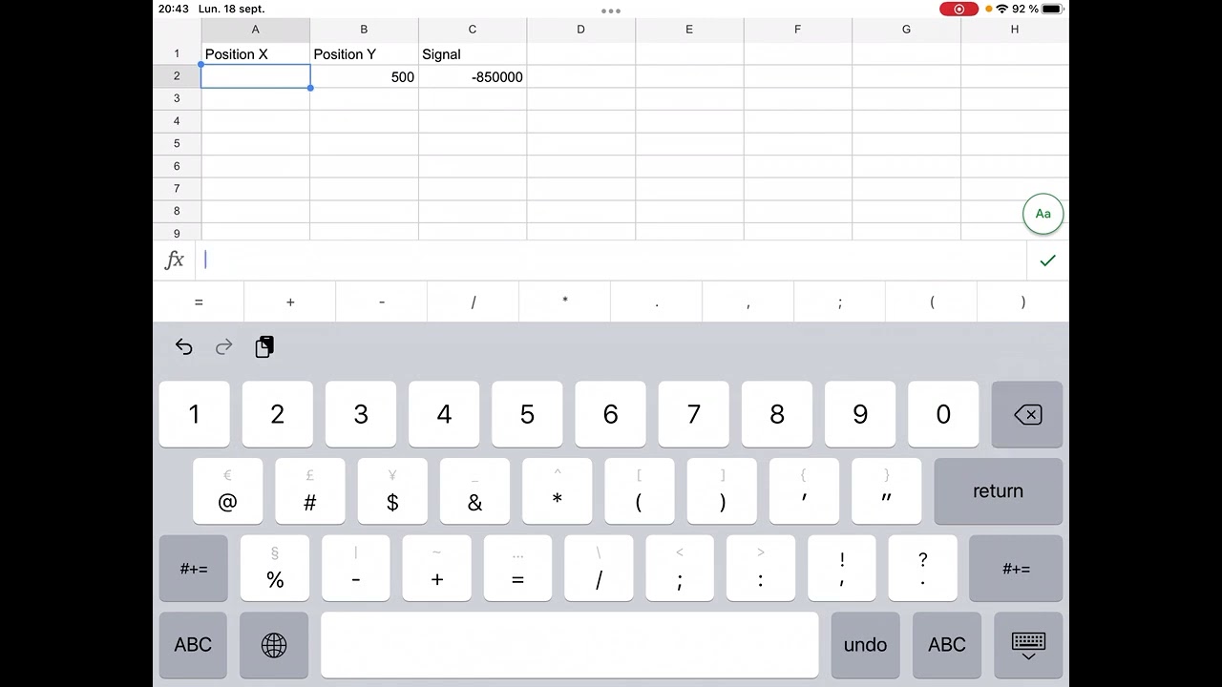
Task: Select column C header
Action: point(472,30)
